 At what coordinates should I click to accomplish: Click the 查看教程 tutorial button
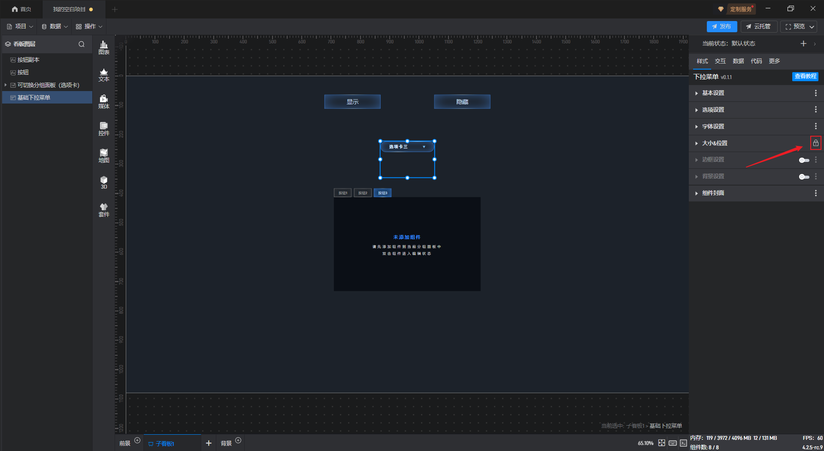(805, 76)
